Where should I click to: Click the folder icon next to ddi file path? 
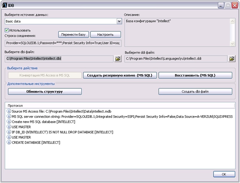pyautogui.click(x=232, y=59)
